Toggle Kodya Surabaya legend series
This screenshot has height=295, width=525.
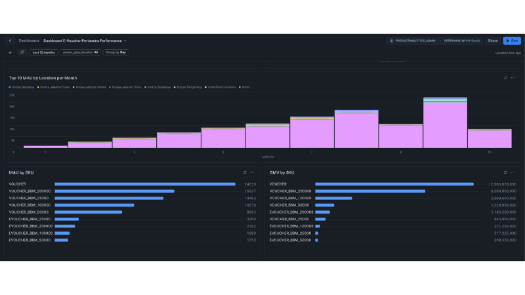(157, 87)
